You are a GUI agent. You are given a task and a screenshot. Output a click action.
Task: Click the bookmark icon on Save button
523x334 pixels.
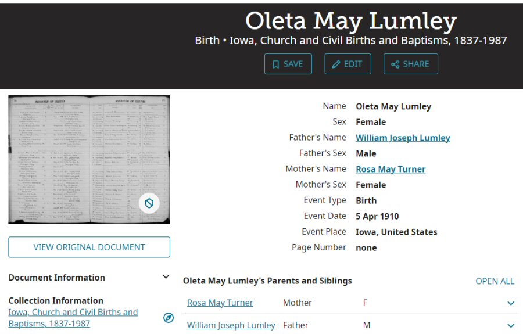[276, 64]
